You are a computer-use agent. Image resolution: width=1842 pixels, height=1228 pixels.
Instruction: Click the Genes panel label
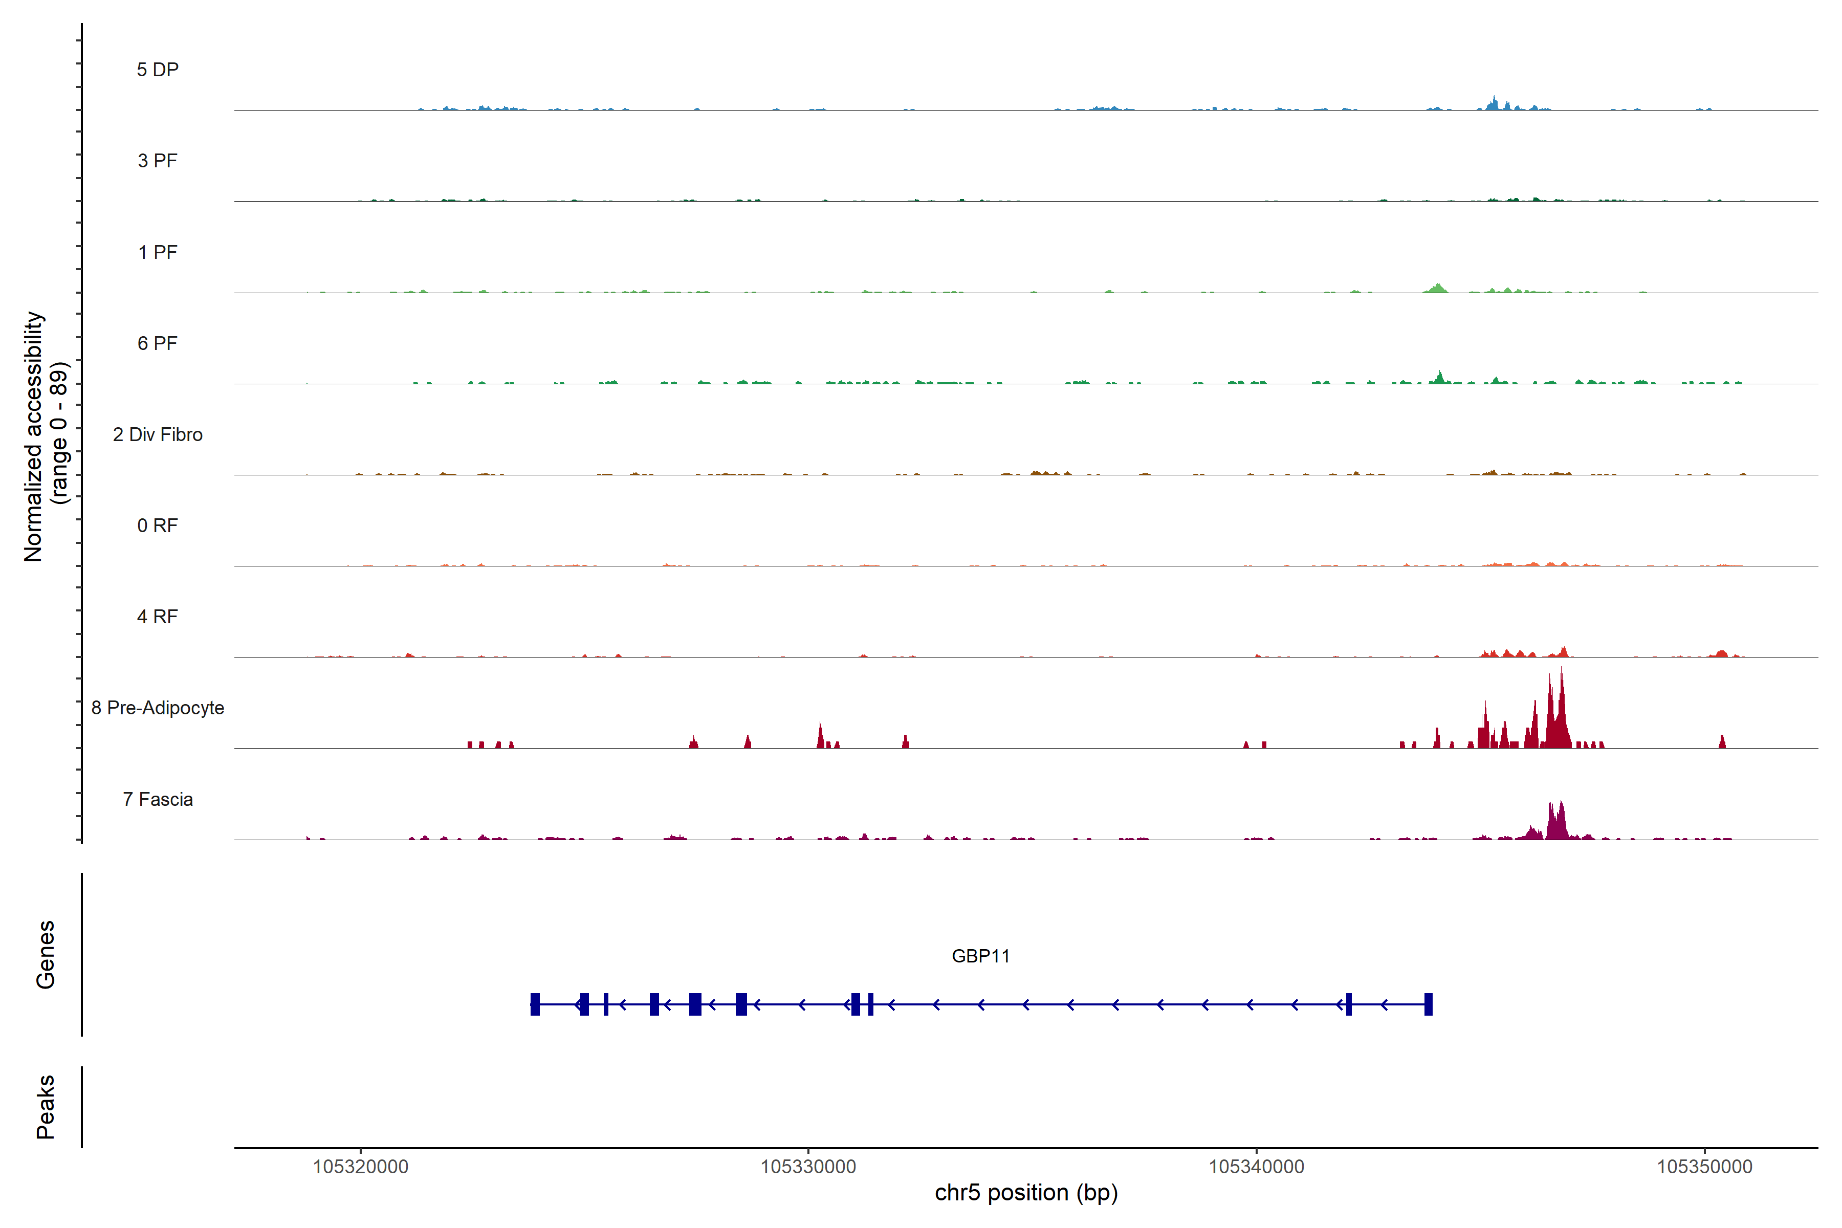pyautogui.click(x=46, y=954)
